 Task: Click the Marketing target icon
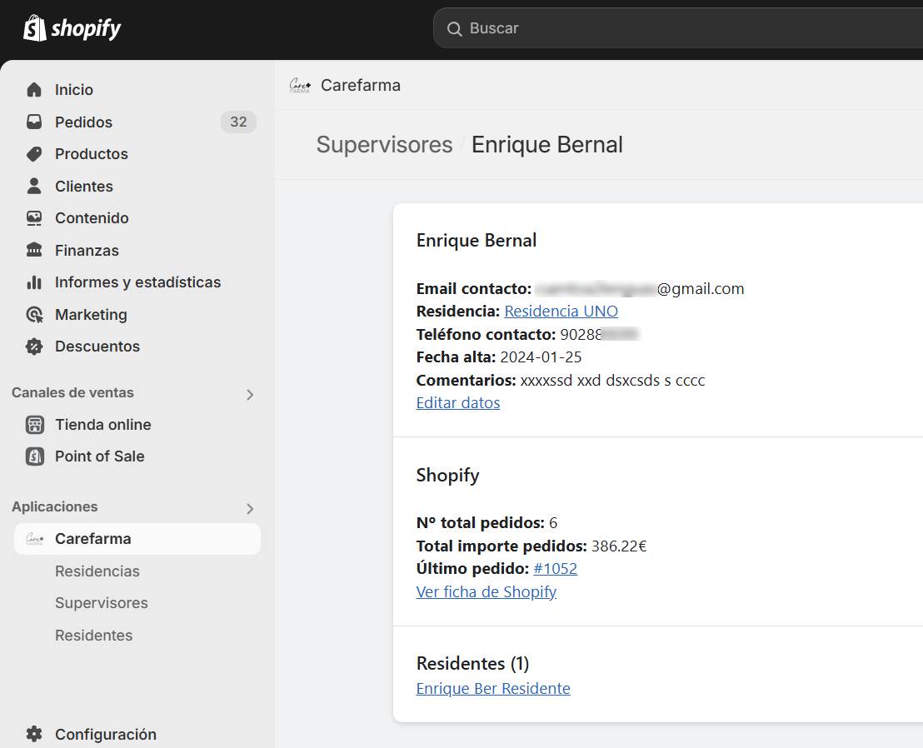pos(34,315)
